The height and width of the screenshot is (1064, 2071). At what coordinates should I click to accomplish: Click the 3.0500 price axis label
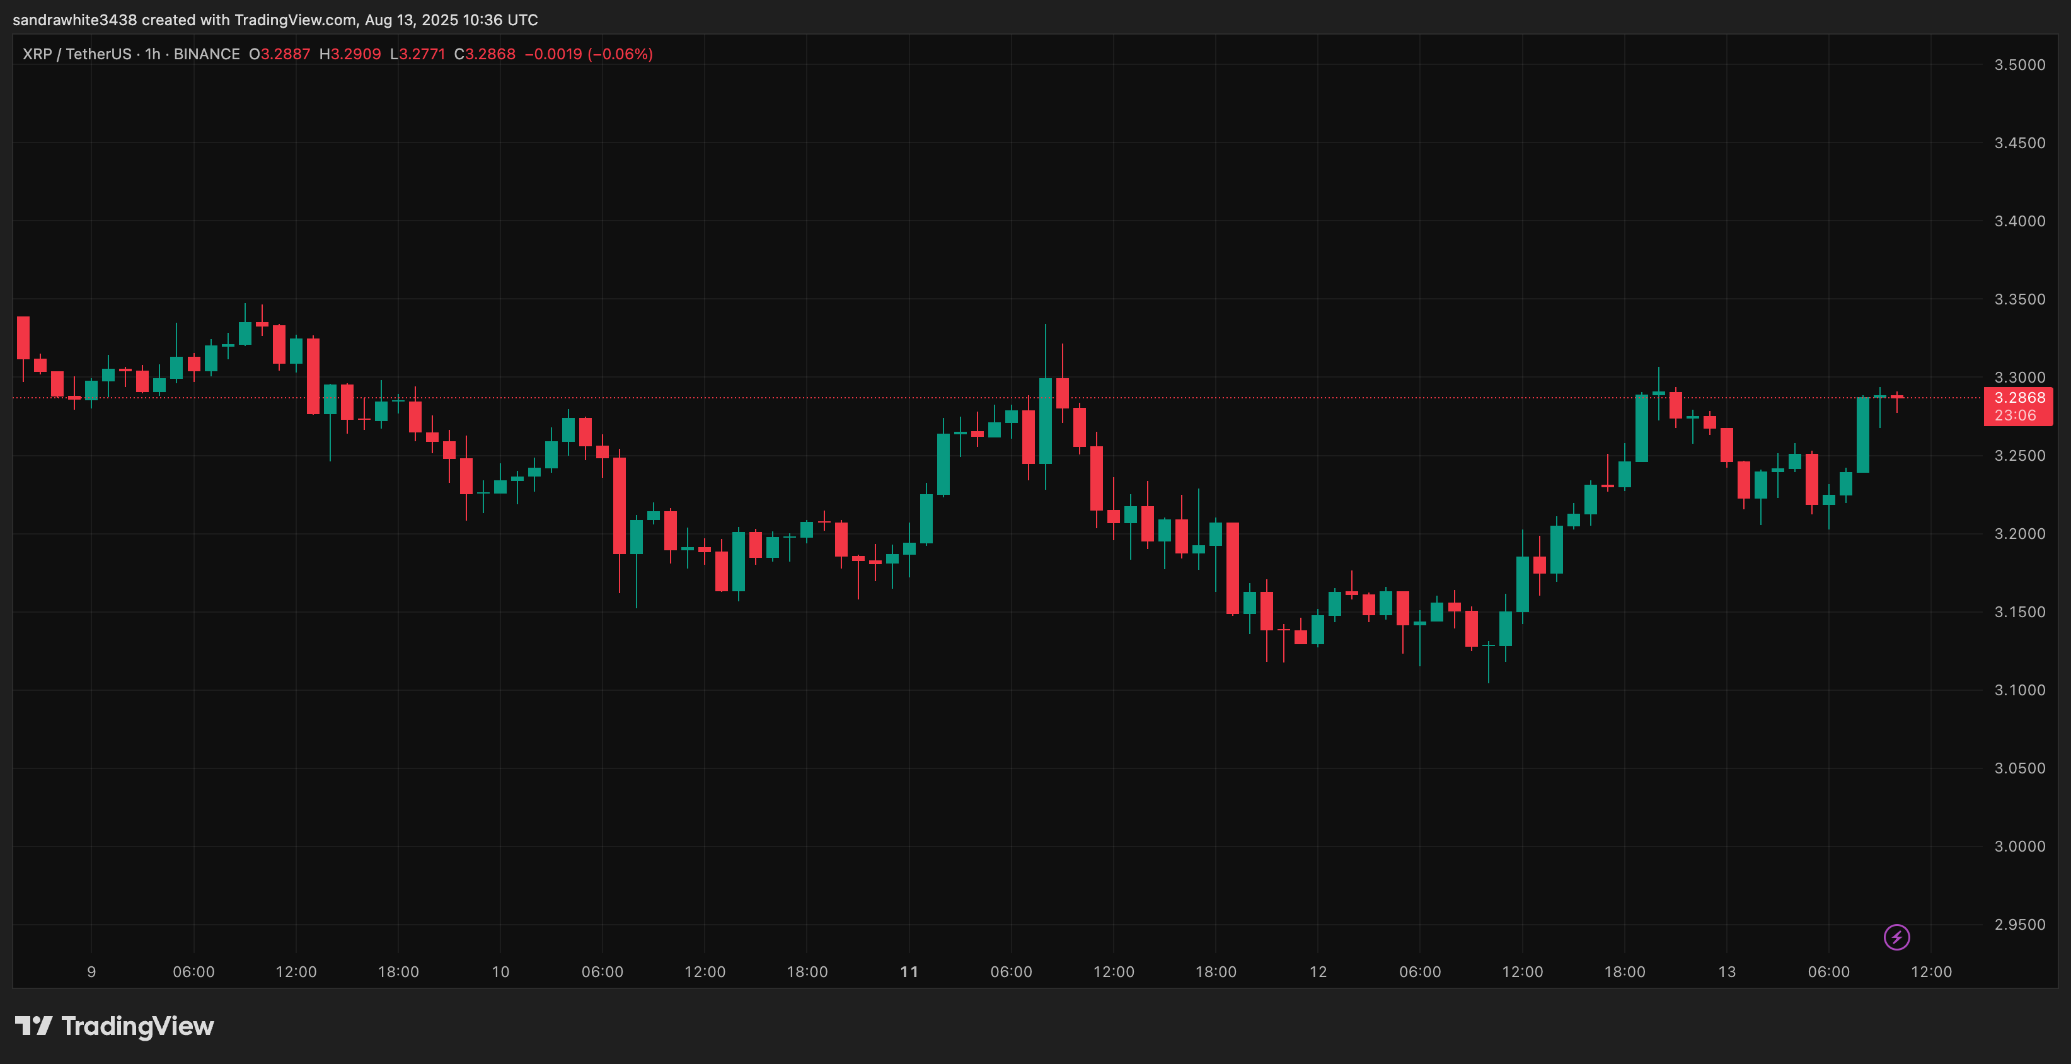(2019, 768)
